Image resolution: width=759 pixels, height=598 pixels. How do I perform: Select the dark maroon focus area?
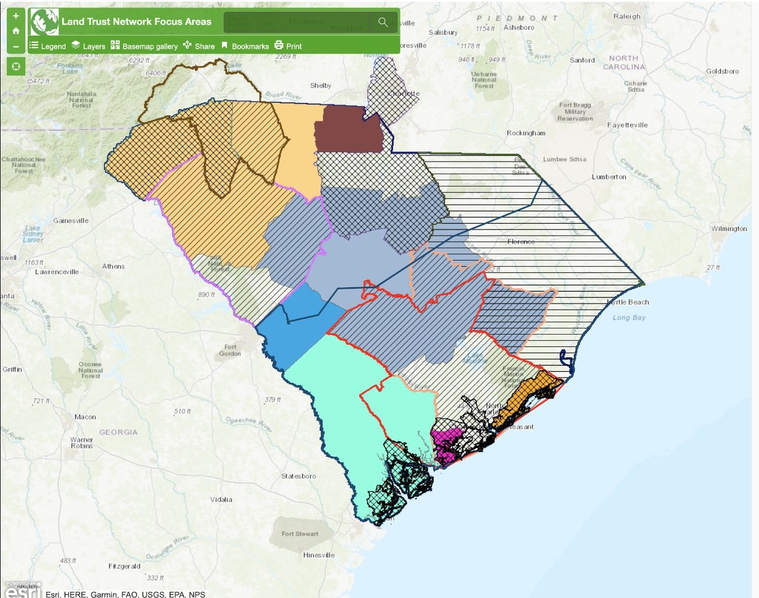347,130
